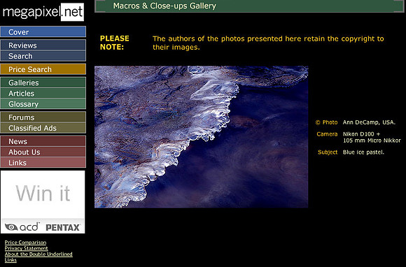
Task: Click the Blue ice pastel photo
Action: tap(201, 137)
